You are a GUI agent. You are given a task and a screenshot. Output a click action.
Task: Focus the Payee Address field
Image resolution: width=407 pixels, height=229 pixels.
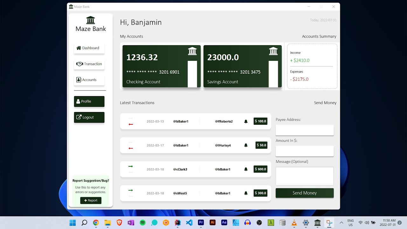coord(305,130)
